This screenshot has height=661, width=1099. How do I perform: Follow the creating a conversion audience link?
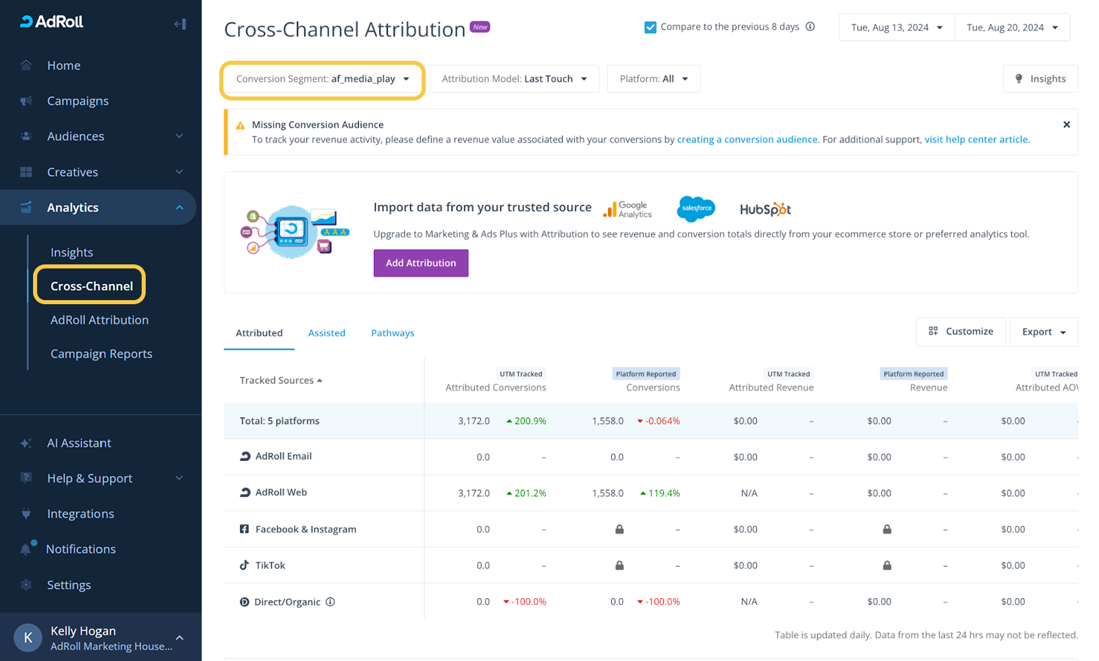point(747,140)
